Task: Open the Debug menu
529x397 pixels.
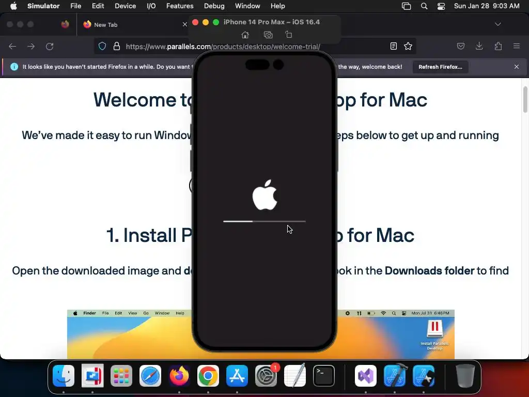Action: point(214,6)
